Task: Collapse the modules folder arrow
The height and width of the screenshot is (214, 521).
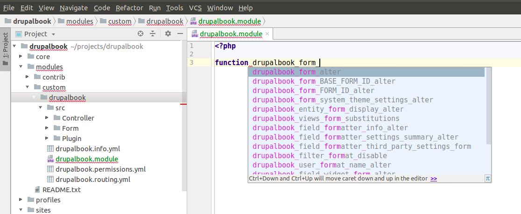Action: click(21, 67)
